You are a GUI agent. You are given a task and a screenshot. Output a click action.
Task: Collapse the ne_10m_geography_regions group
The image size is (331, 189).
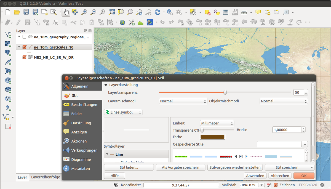click(18, 37)
